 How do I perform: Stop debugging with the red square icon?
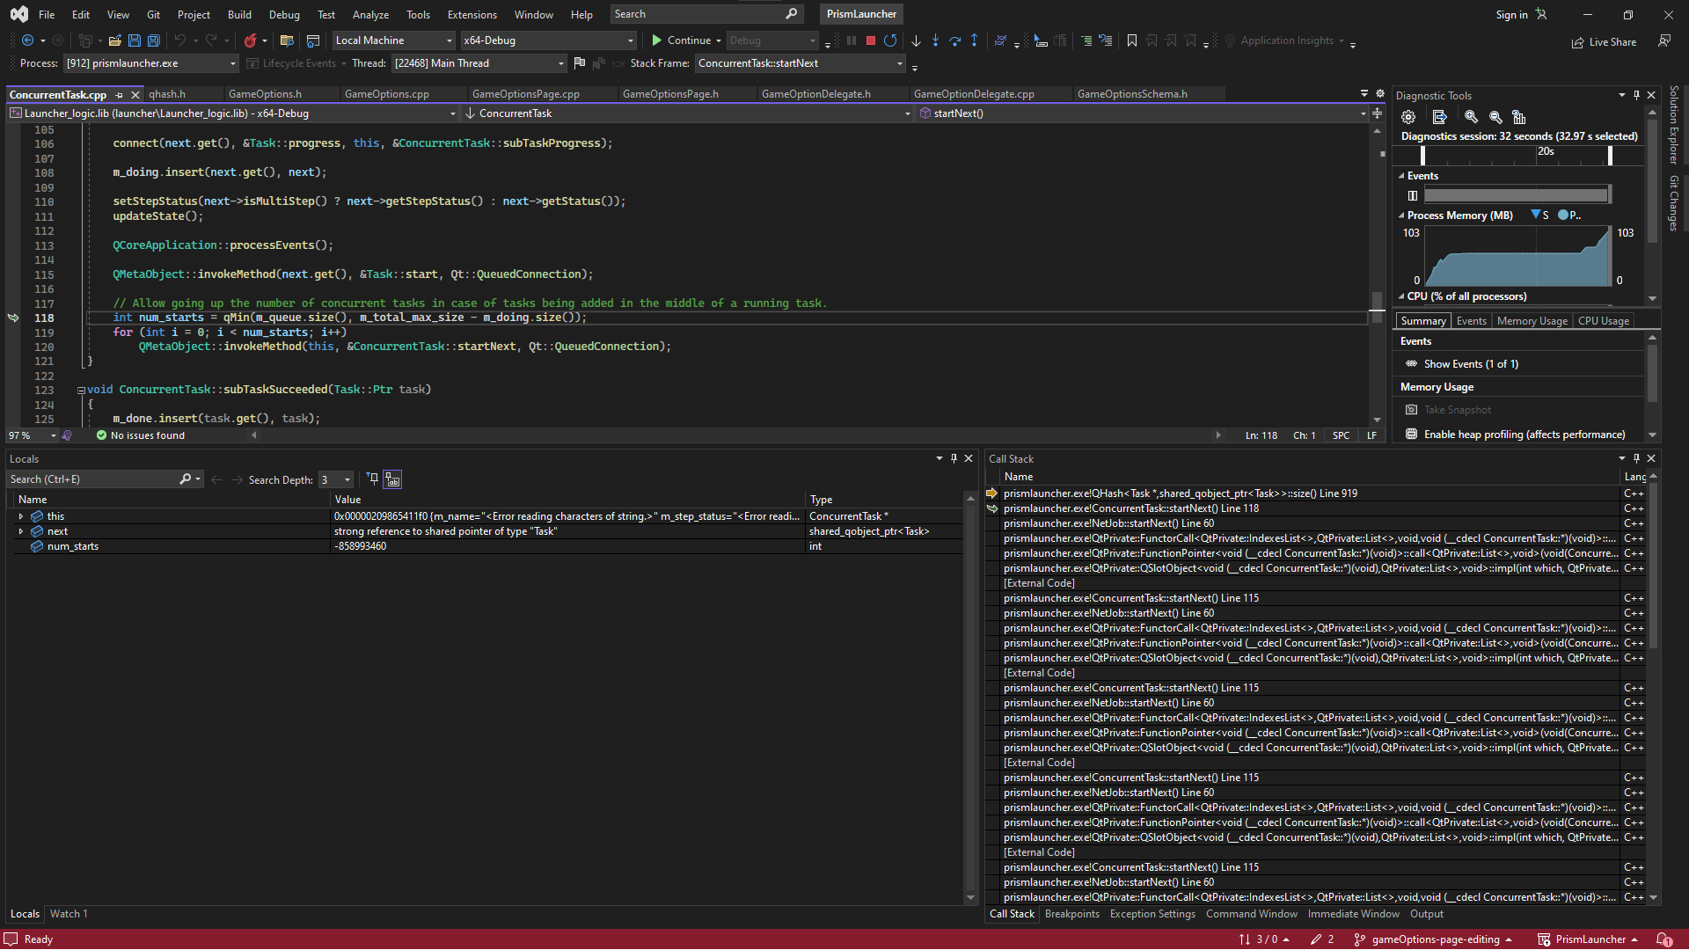[871, 40]
